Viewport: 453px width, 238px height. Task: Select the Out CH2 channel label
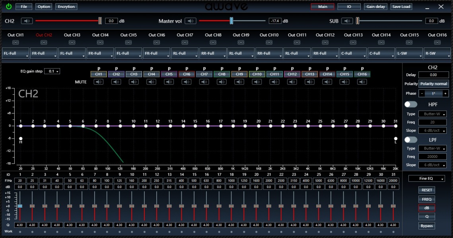44,35
